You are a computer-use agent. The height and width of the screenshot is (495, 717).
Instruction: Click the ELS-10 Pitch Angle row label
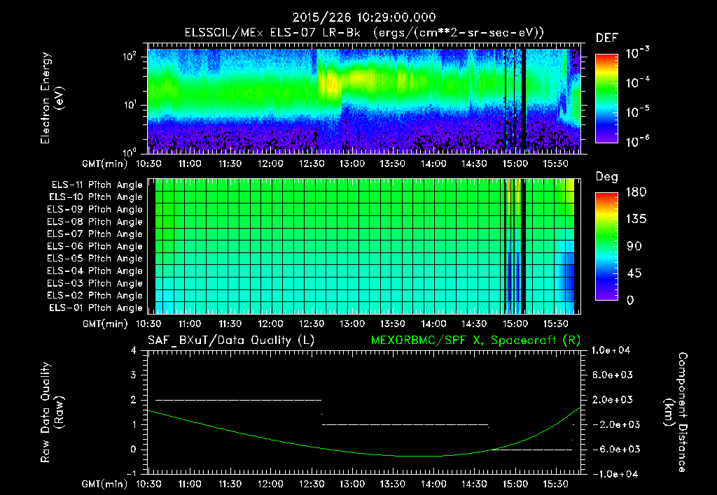click(96, 197)
